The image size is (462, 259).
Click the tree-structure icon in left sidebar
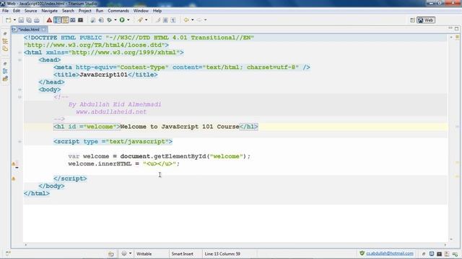click(x=5, y=41)
